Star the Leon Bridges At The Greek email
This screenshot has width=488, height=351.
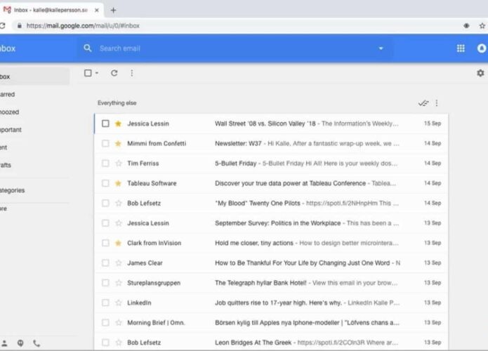[x=118, y=343]
